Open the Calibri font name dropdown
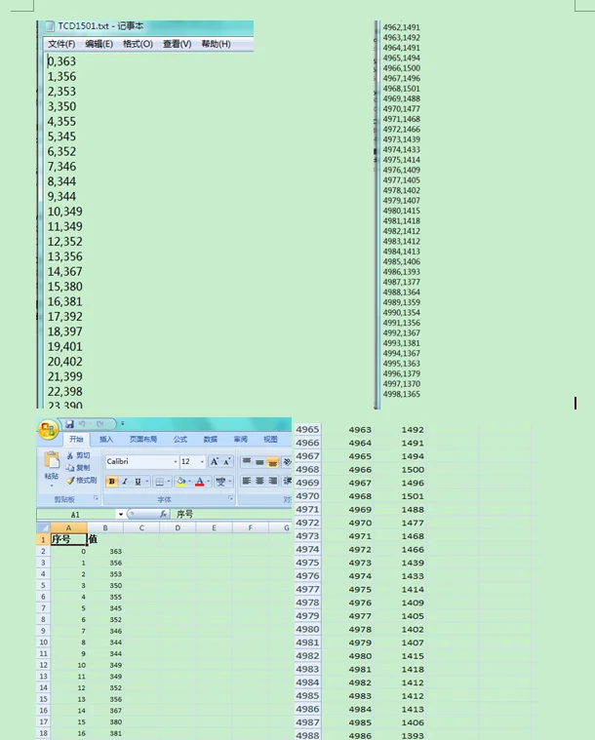Screen dimensions: 595x740 [x=176, y=461]
